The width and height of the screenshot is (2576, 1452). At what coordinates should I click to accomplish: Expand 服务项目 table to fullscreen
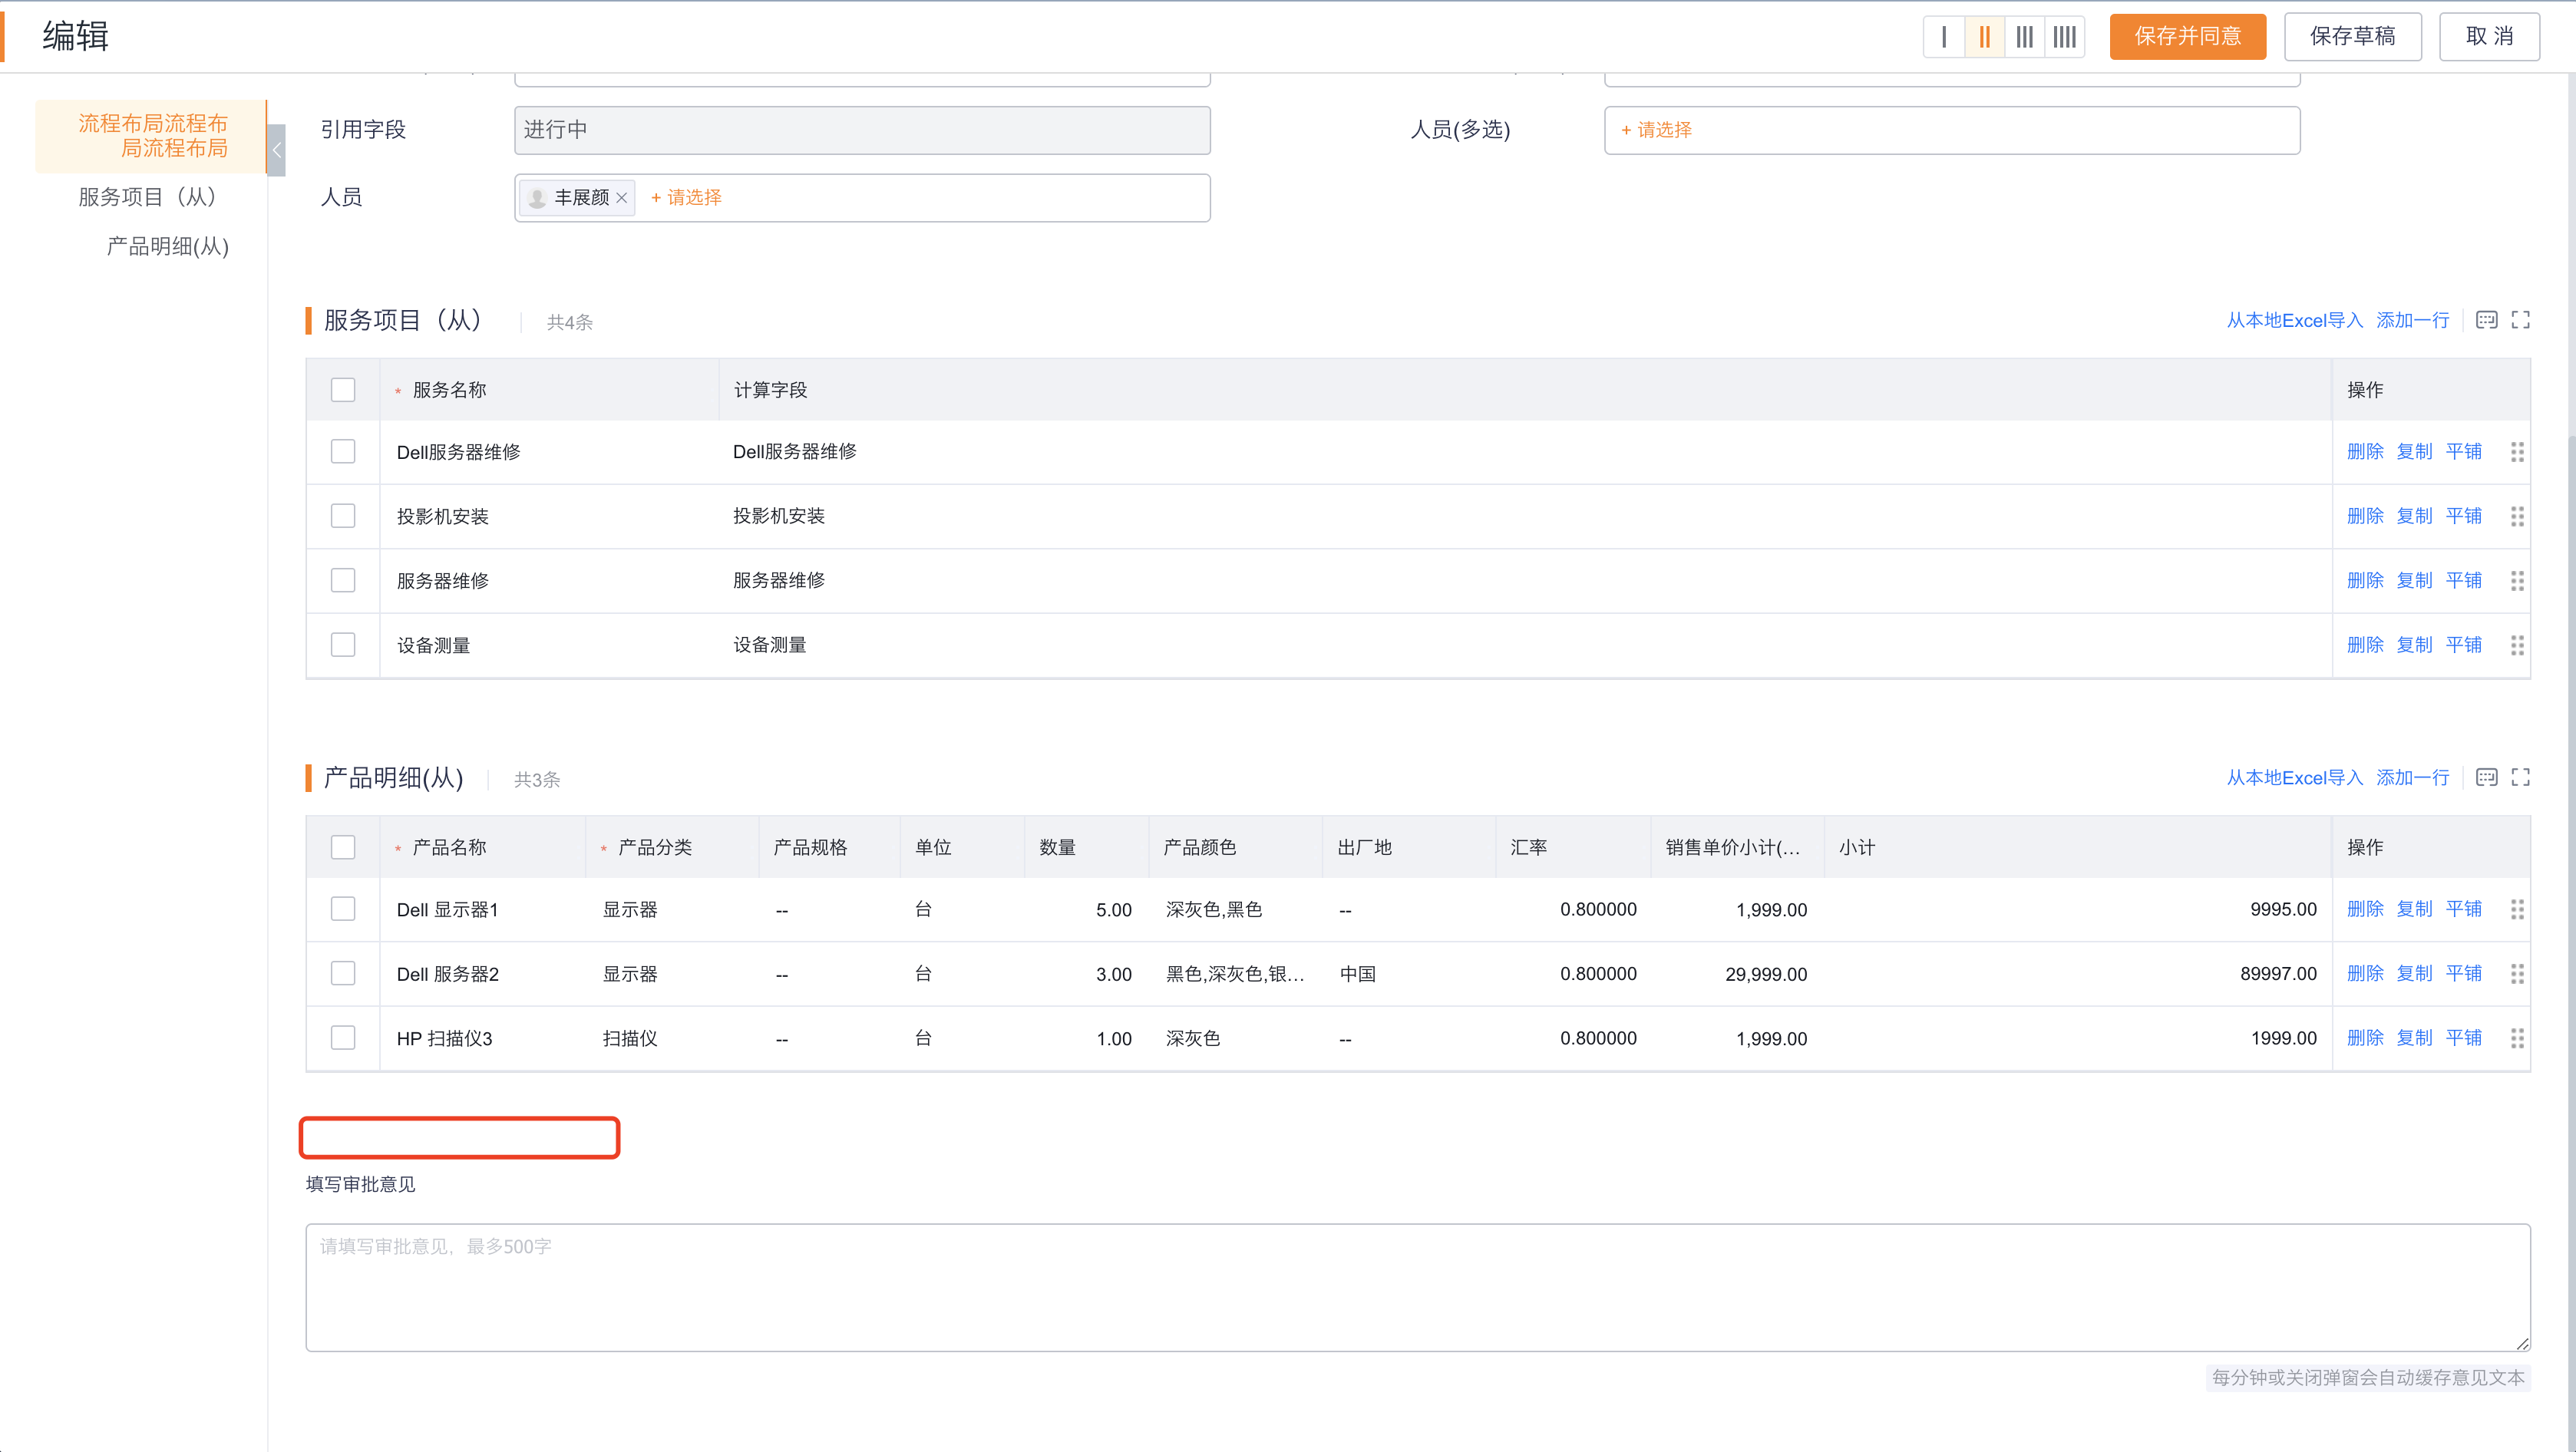(x=2520, y=320)
